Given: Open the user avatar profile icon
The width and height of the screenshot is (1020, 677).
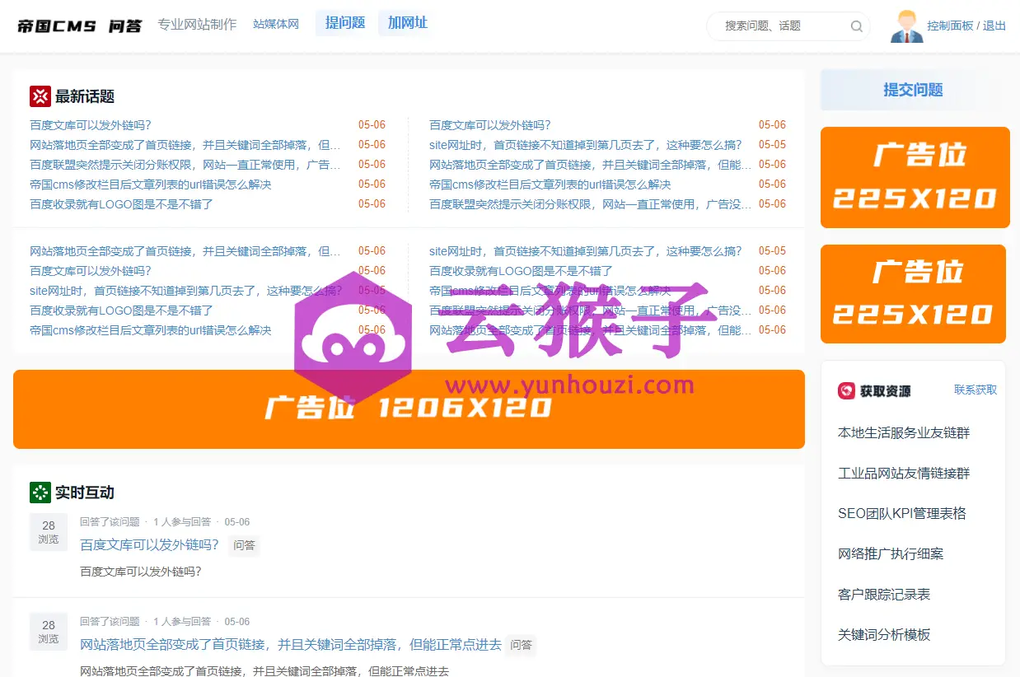Looking at the screenshot, I should coord(907,26).
